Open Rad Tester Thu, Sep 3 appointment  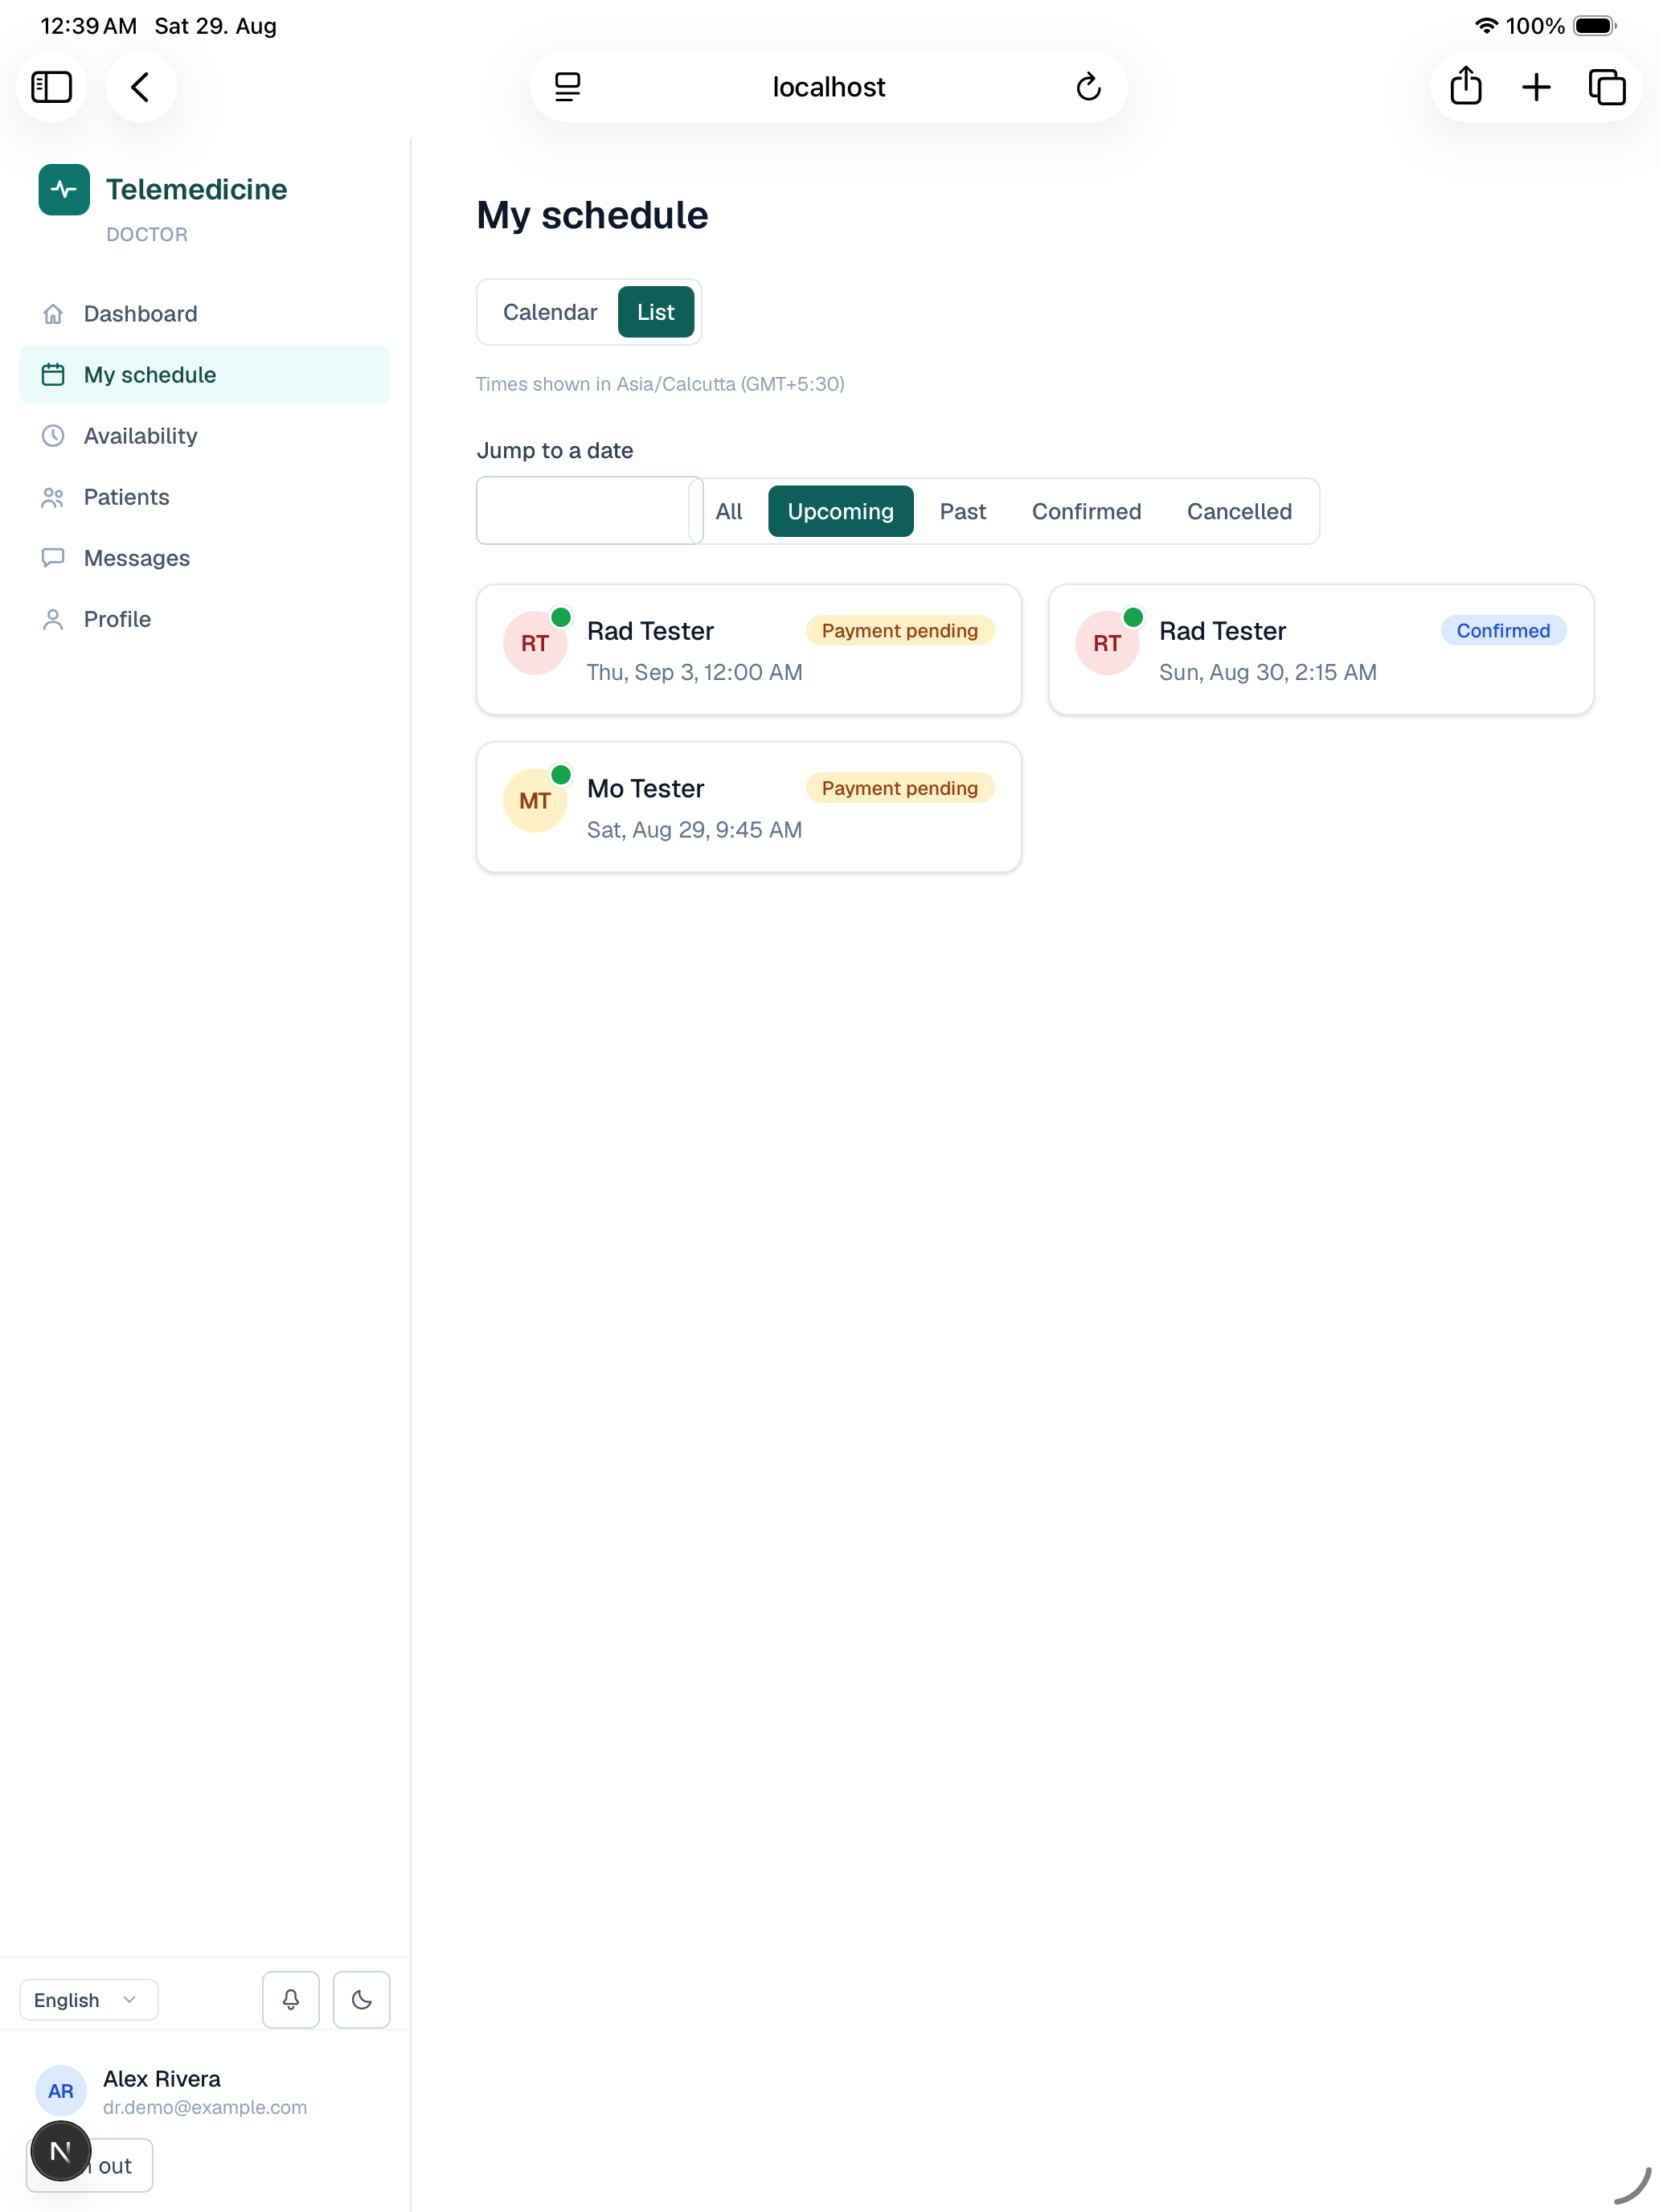[x=749, y=649]
